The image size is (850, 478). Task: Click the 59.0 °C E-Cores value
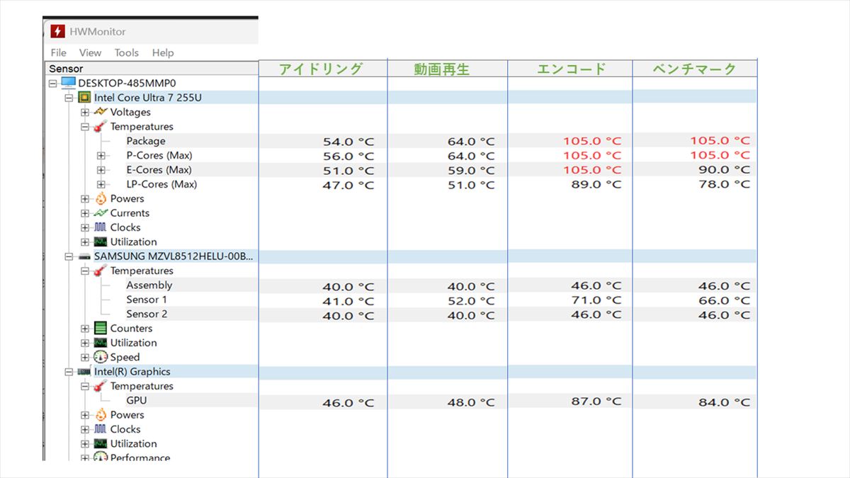[x=472, y=171]
